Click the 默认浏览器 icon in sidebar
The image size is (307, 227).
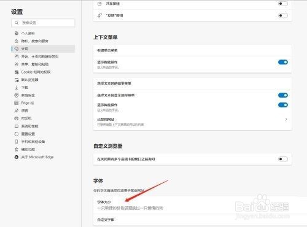point(17,80)
